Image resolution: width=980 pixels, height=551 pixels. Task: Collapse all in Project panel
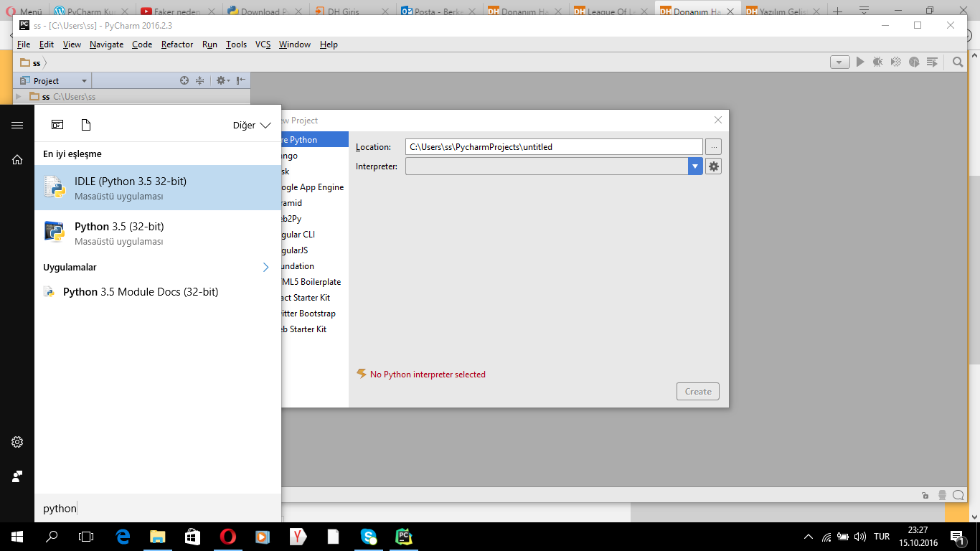[x=200, y=80]
